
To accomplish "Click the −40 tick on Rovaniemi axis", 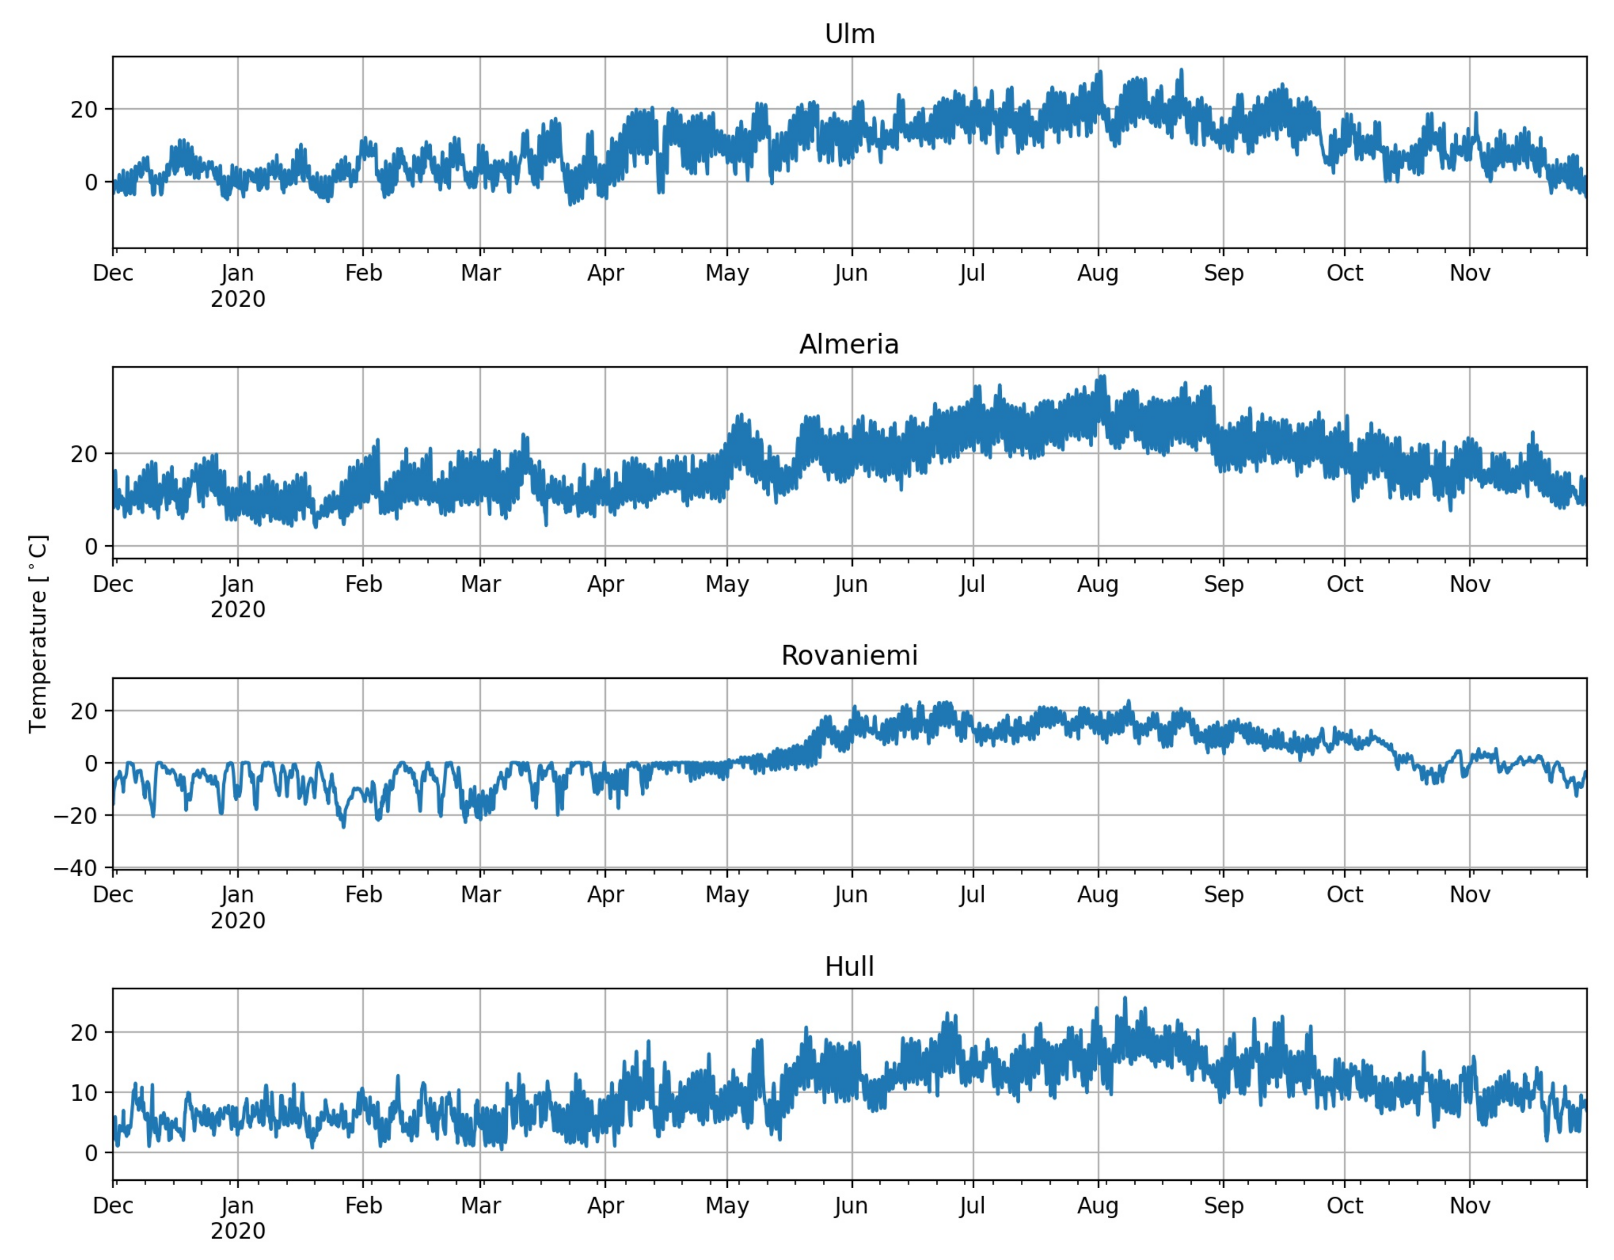I will (x=74, y=868).
